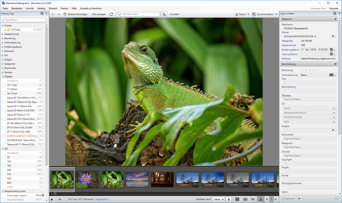Collapse the Objektiv tag group
The image size is (342, 203).
click(2, 77)
